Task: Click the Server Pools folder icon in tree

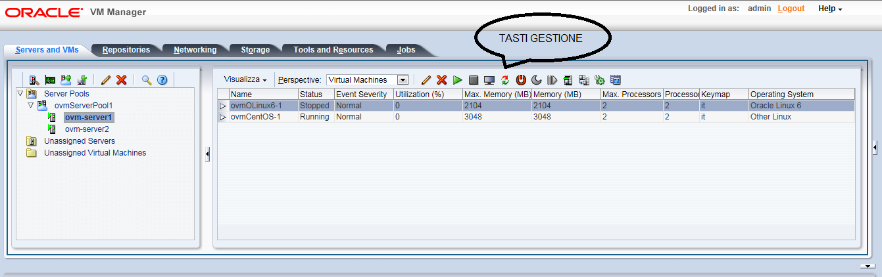Action: click(32, 94)
